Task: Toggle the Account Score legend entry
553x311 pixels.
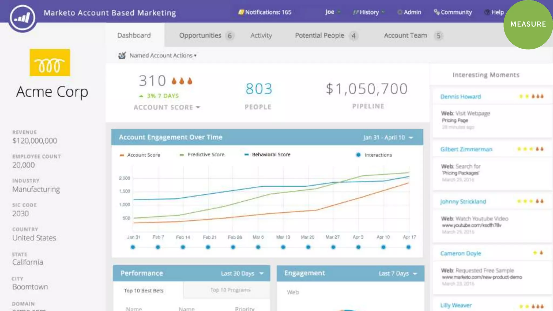Action: coord(140,155)
